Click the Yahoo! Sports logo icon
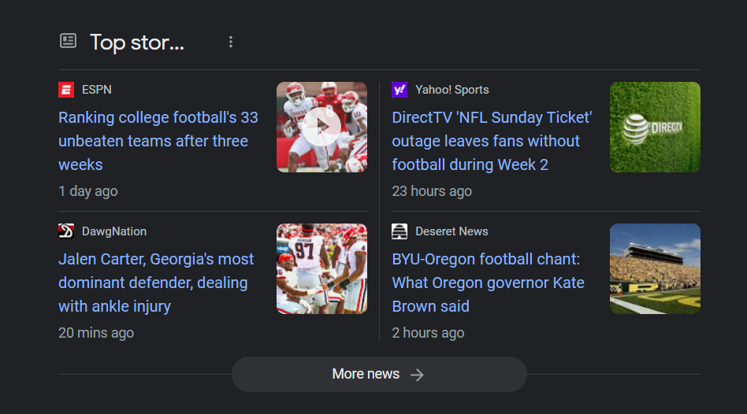The height and width of the screenshot is (414, 747). (400, 90)
